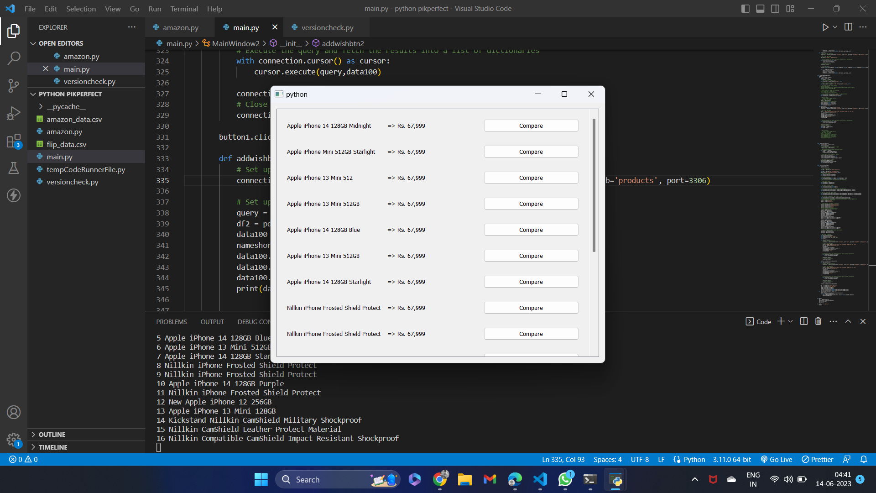Open the Search view in the activity bar
This screenshot has height=493, width=876.
click(x=14, y=58)
